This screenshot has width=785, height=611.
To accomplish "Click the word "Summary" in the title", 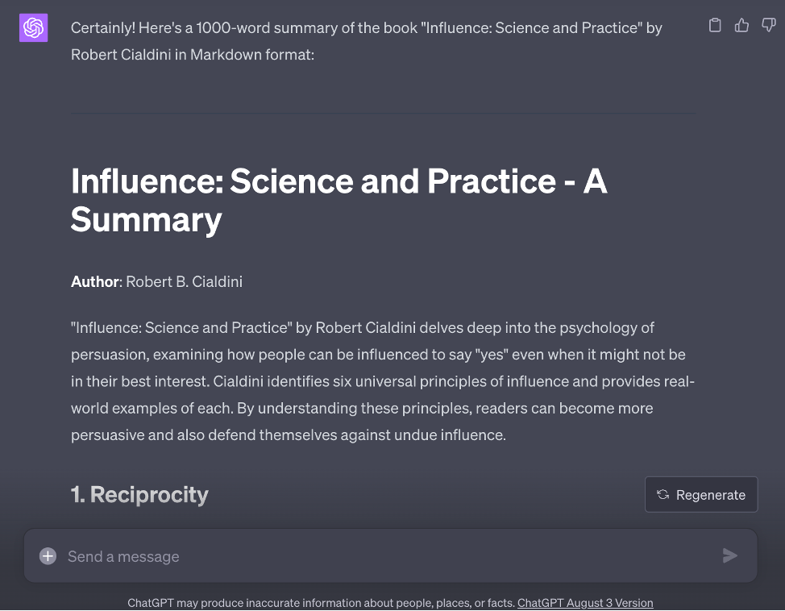I will pos(146,220).
